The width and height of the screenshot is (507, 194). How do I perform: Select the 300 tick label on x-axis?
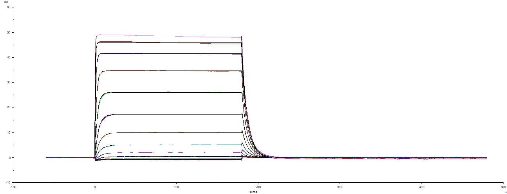(x=340, y=187)
